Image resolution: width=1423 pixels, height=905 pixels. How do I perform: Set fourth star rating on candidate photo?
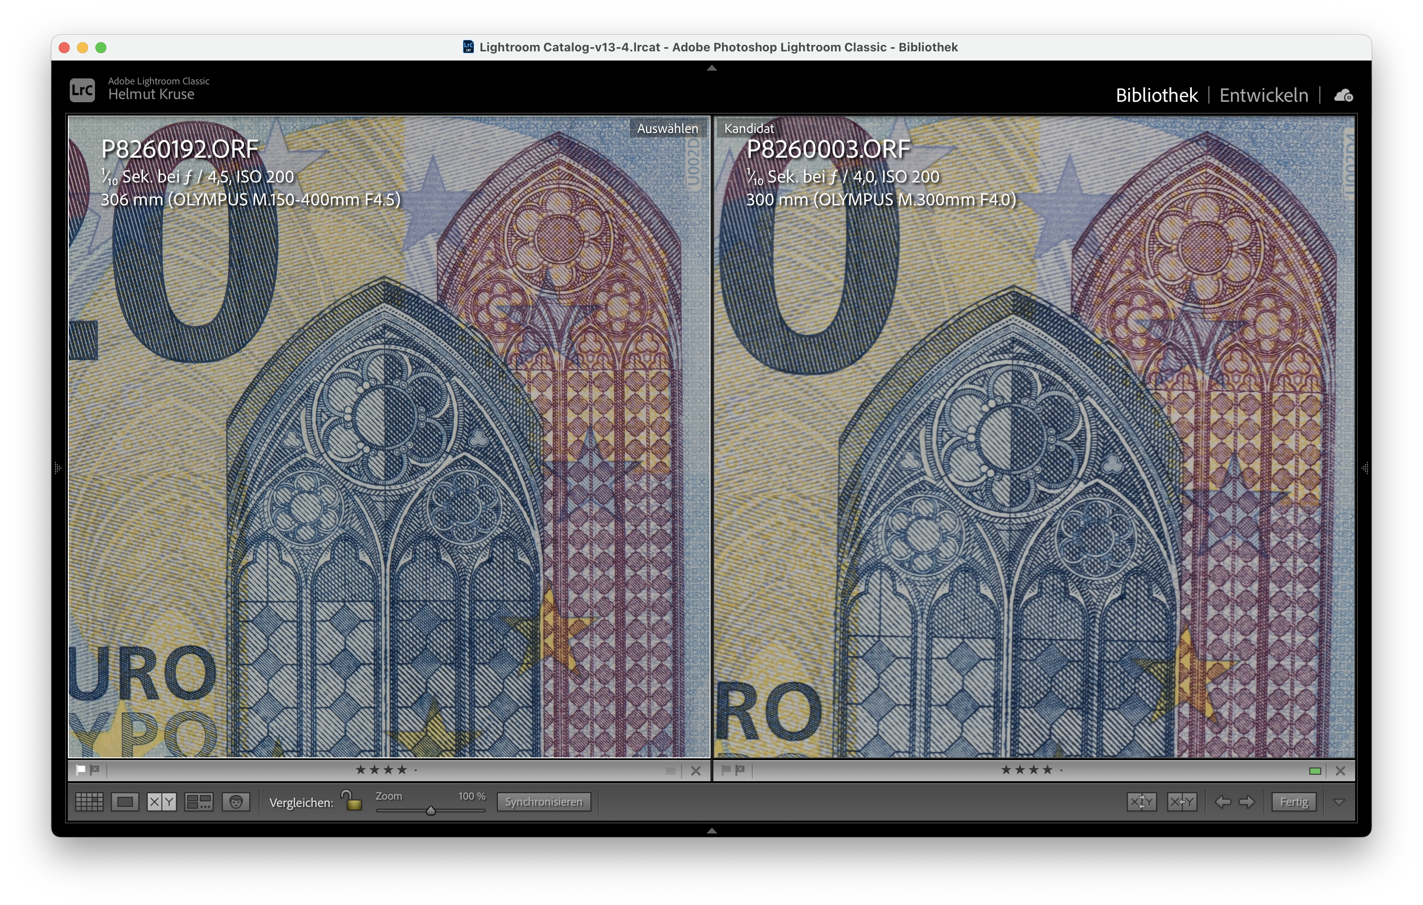coord(1047,770)
